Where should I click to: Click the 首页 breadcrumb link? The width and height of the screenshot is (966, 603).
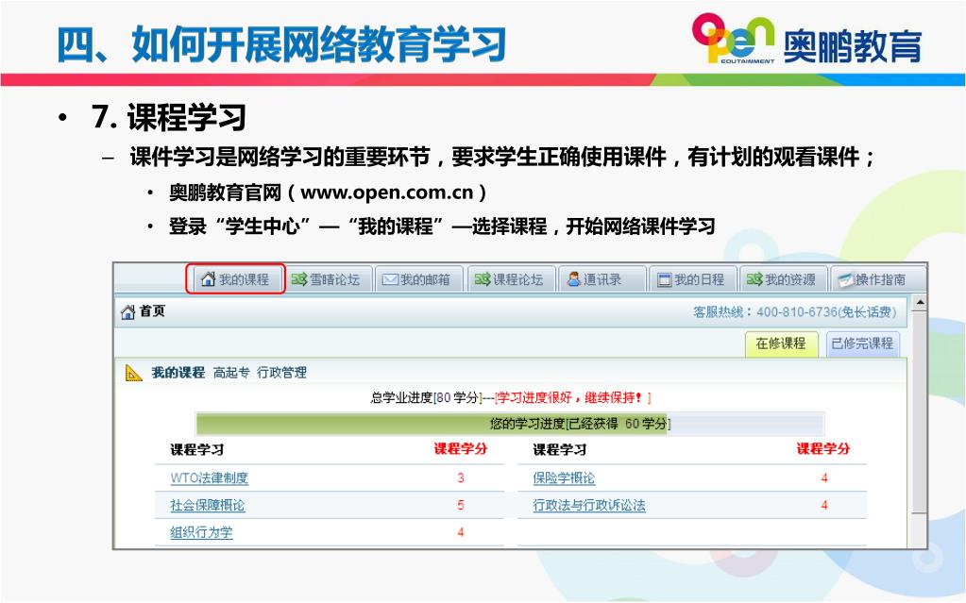(x=152, y=311)
